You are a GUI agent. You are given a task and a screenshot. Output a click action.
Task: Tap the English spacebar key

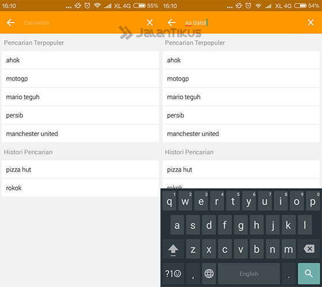tap(248, 273)
